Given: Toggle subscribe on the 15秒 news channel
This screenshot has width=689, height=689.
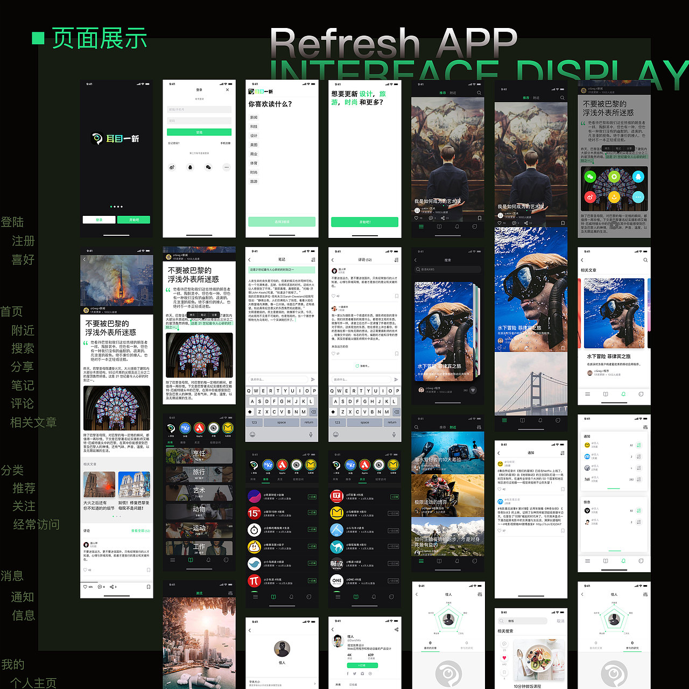Looking at the screenshot, I should (x=312, y=512).
